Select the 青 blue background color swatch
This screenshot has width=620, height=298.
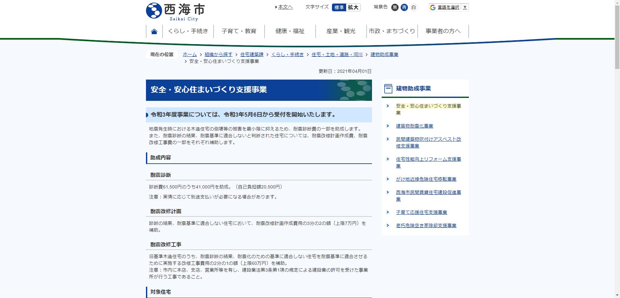(404, 7)
